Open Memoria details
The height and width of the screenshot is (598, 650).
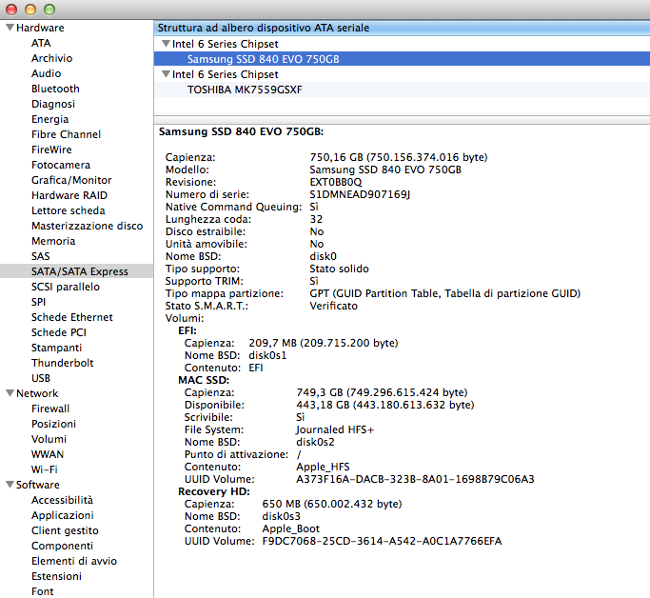[x=53, y=241]
